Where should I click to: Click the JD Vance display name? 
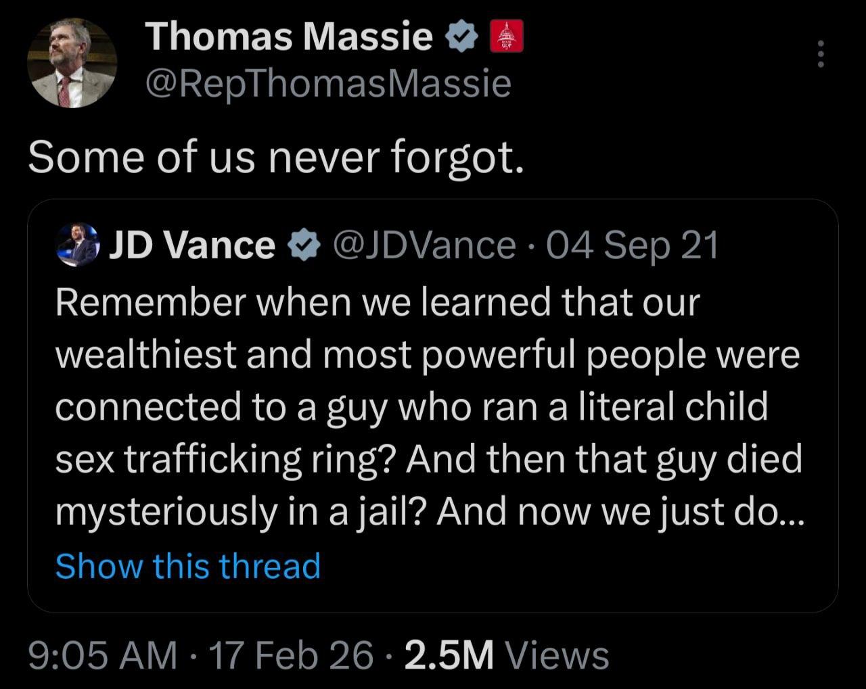point(192,245)
